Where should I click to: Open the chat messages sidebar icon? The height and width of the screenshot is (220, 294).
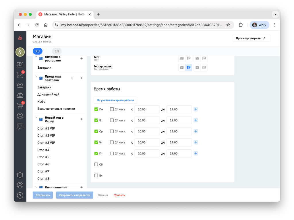(x=20, y=126)
